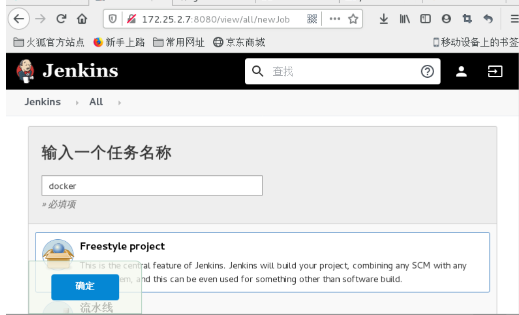Click the insecure connection lock icon
Image resolution: width=519 pixels, height=315 pixels.
coord(131,19)
